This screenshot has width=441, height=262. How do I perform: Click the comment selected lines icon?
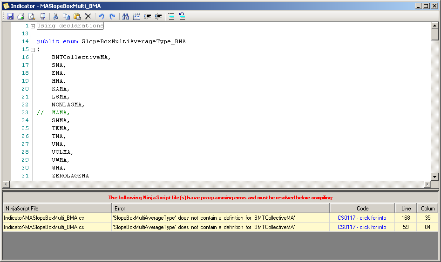171,17
